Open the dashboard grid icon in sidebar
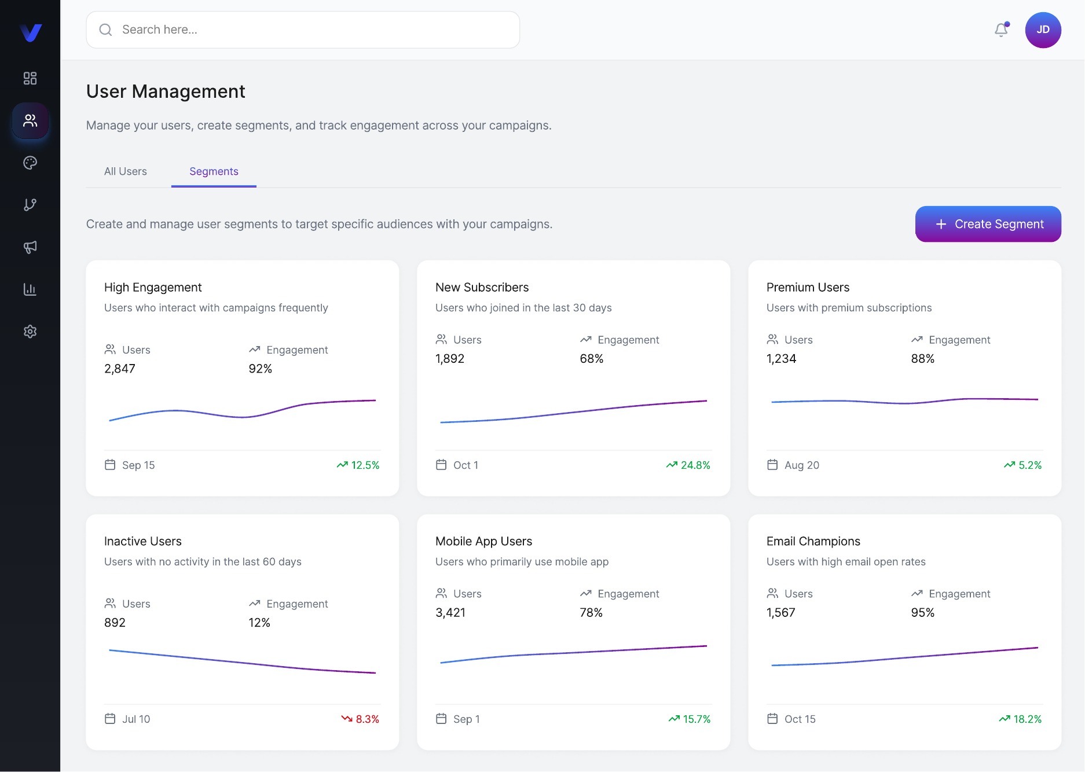 (x=30, y=78)
